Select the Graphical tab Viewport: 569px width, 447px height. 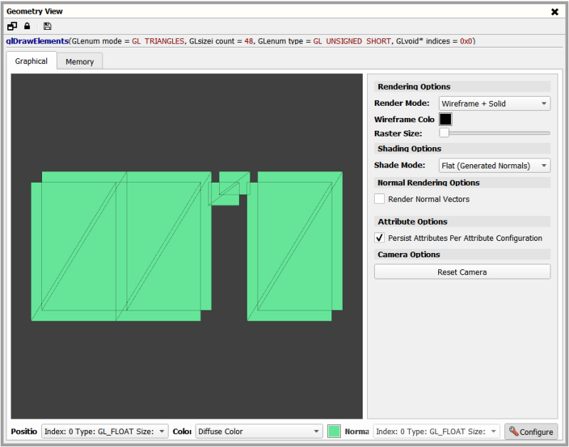click(31, 61)
